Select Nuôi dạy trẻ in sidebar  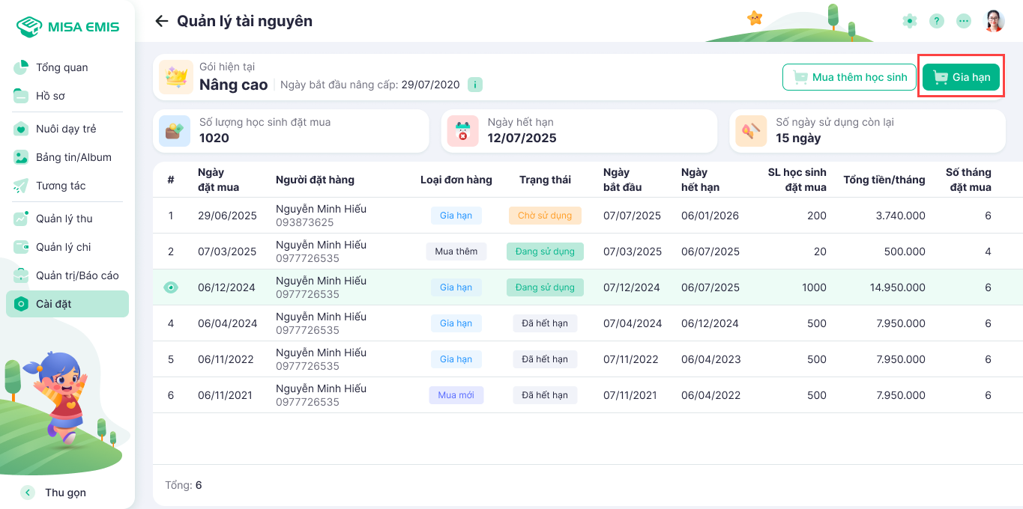[66, 129]
